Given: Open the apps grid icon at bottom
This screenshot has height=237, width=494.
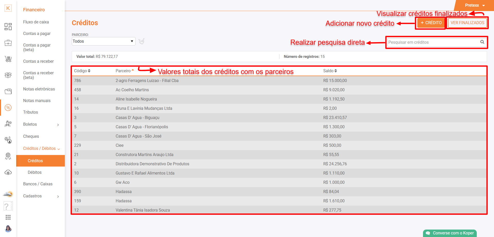Looking at the screenshot, I should (8, 217).
